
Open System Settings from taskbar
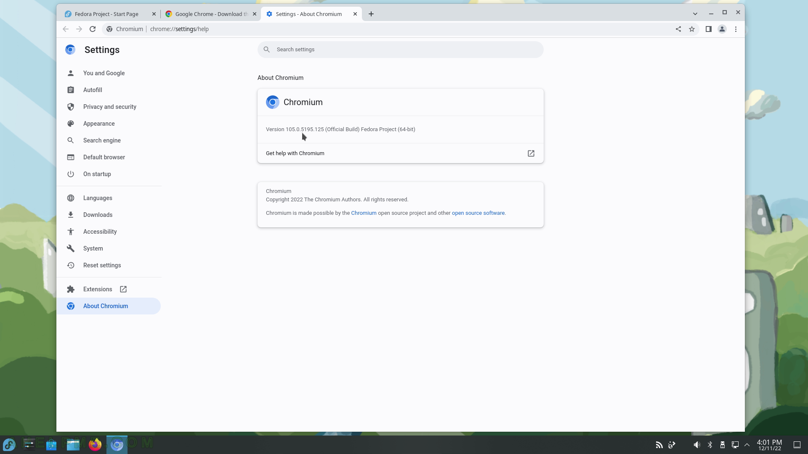coord(29,444)
